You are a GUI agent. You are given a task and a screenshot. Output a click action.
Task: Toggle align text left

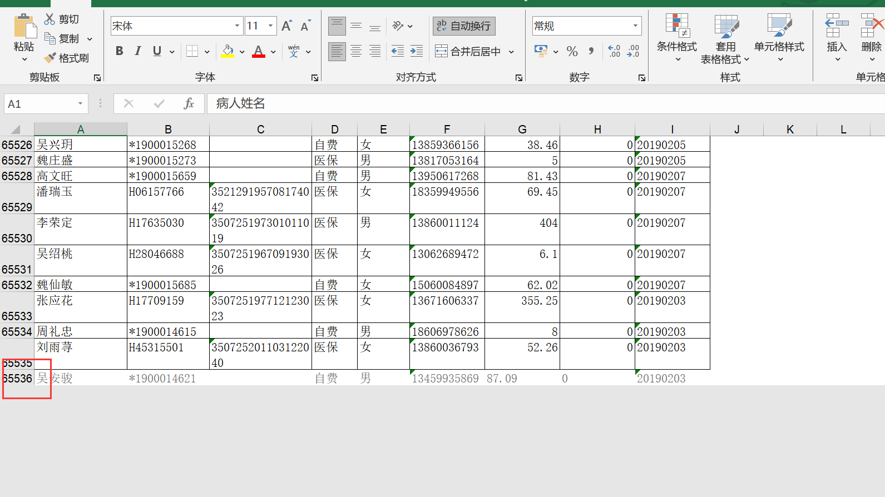(337, 51)
